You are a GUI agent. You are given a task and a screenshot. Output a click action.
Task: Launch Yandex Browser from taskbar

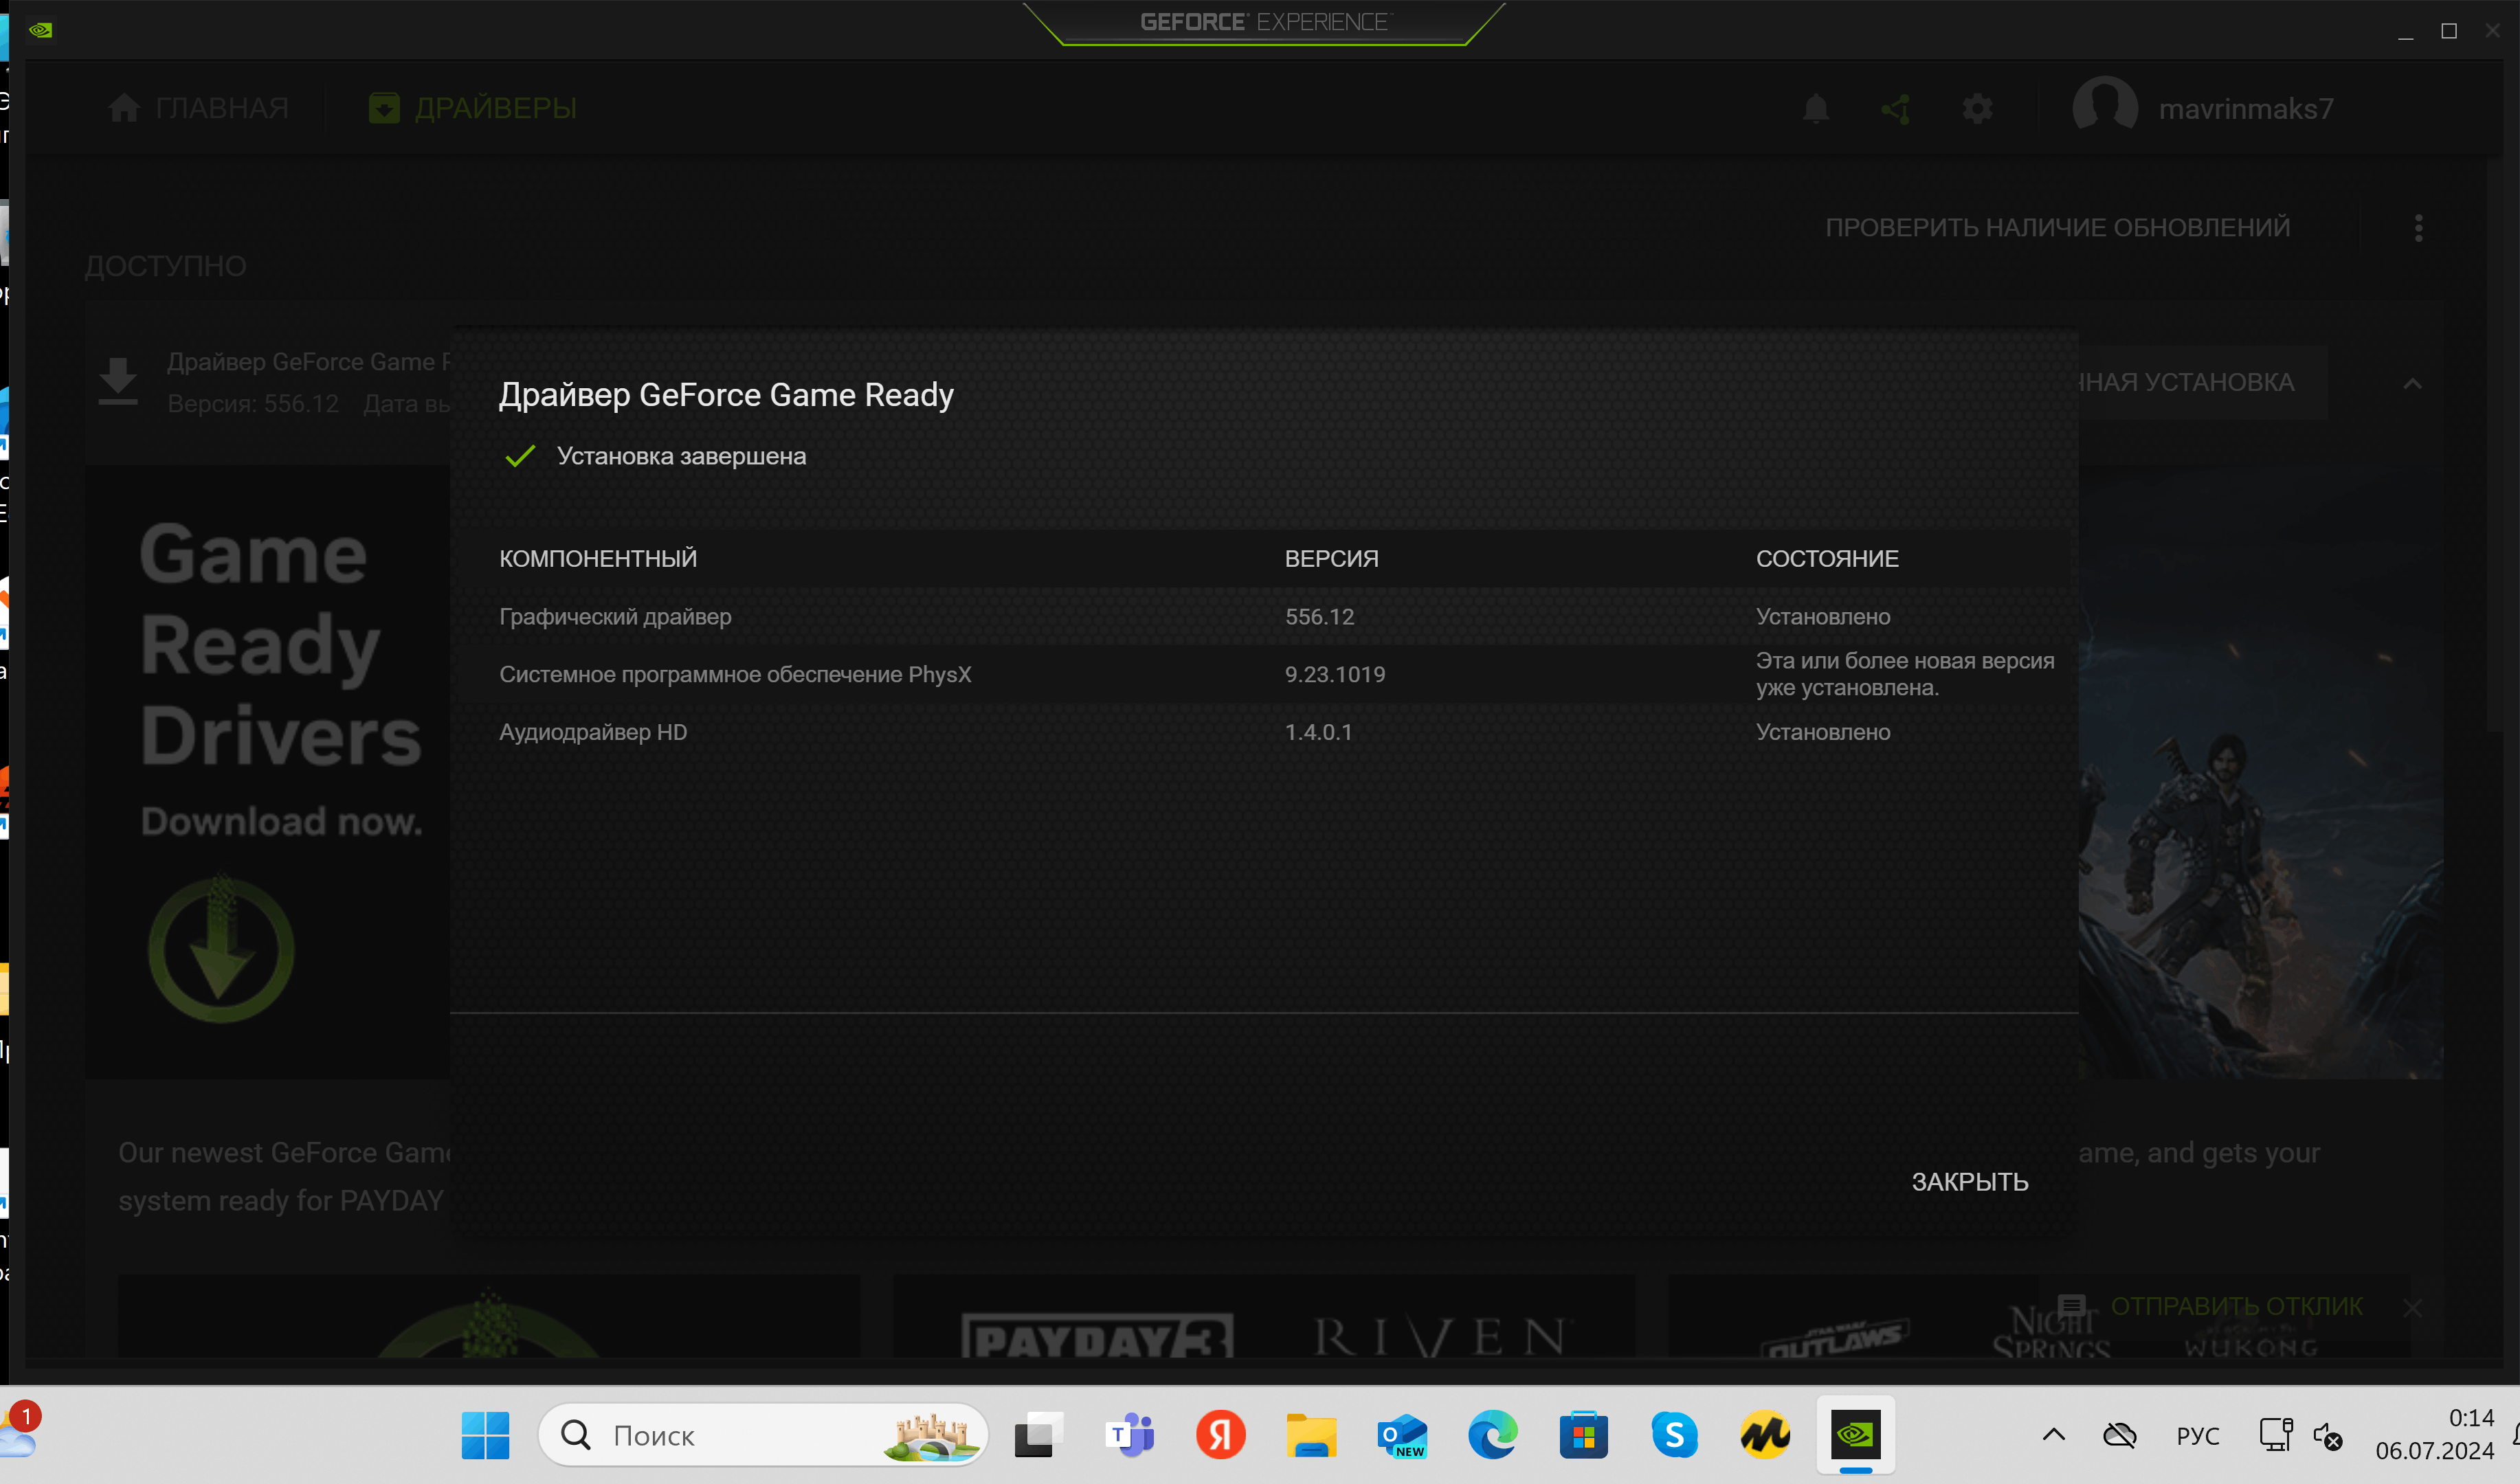tap(1221, 1436)
